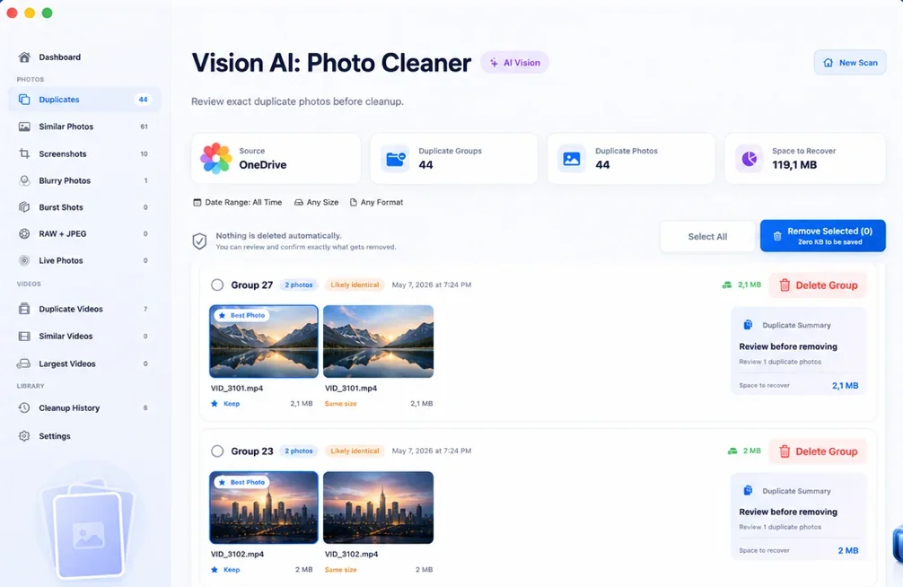Viewport: 903px width, 587px height.
Task: Open the Largest Videos sidebar icon
Action: tap(24, 364)
